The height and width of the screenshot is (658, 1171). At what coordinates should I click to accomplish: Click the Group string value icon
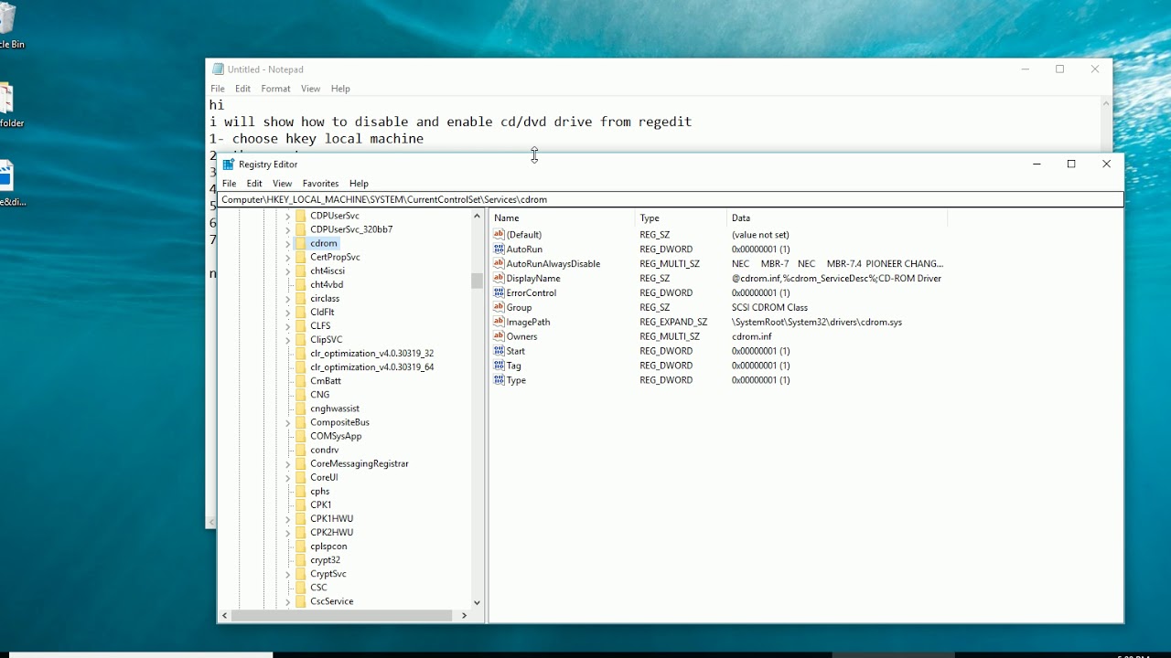click(x=499, y=307)
